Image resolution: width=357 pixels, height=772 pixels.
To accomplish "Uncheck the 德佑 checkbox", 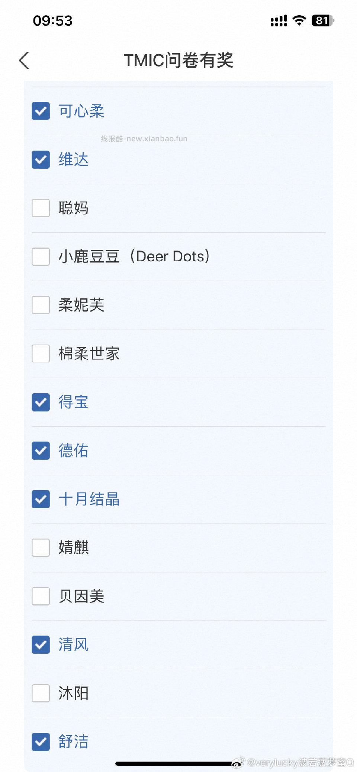I will coord(41,450).
